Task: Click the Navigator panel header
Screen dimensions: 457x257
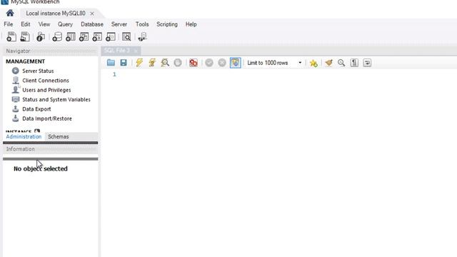Action: (50, 51)
